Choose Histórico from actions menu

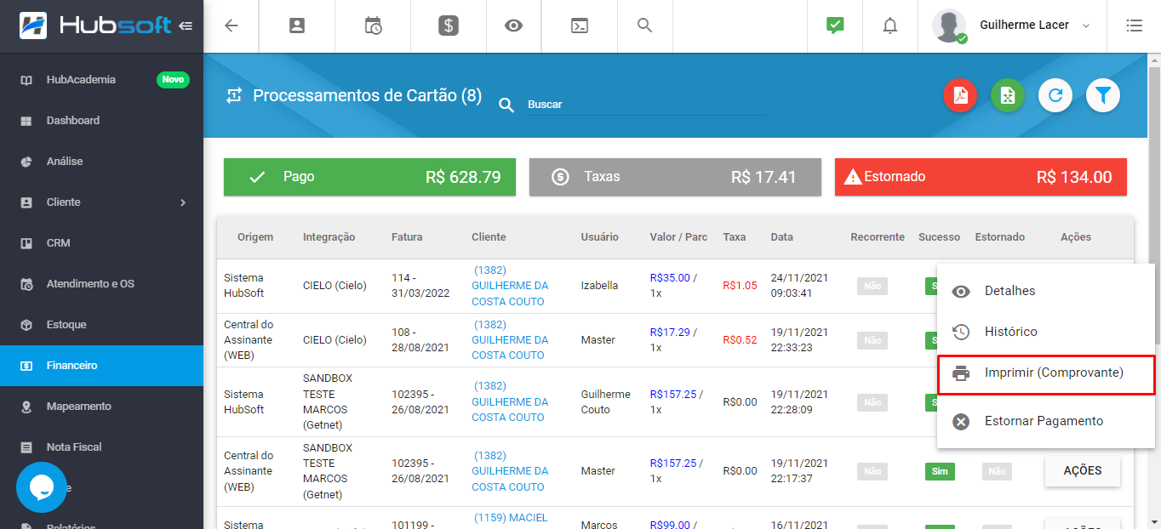pos(1046,332)
